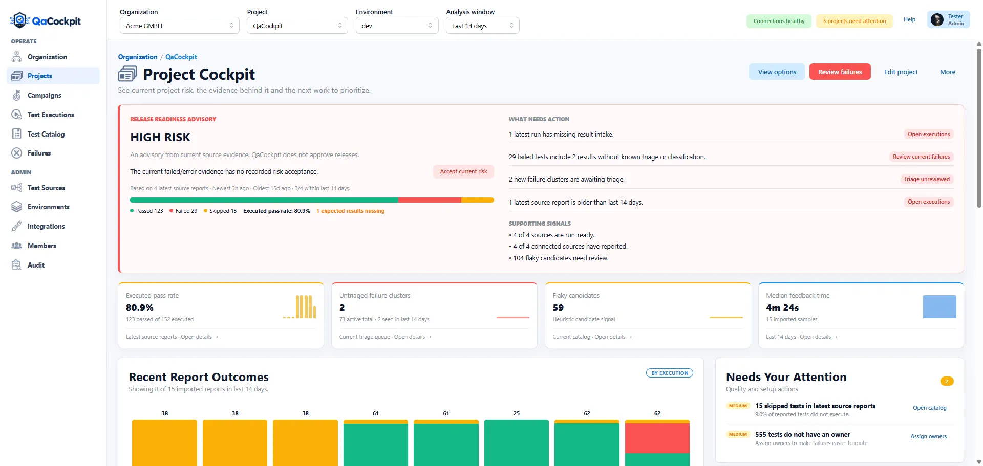Click the 3 projects need attention badge
This screenshot has height=466, width=983.
point(854,21)
